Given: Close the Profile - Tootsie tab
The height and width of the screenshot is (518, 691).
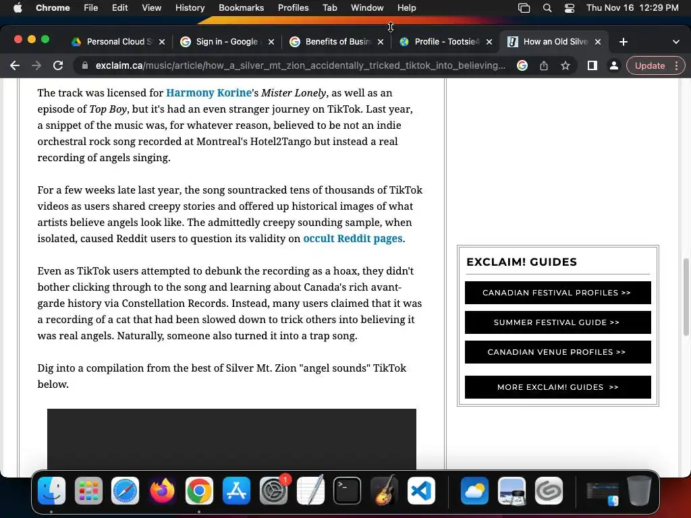Looking at the screenshot, I should [x=489, y=42].
